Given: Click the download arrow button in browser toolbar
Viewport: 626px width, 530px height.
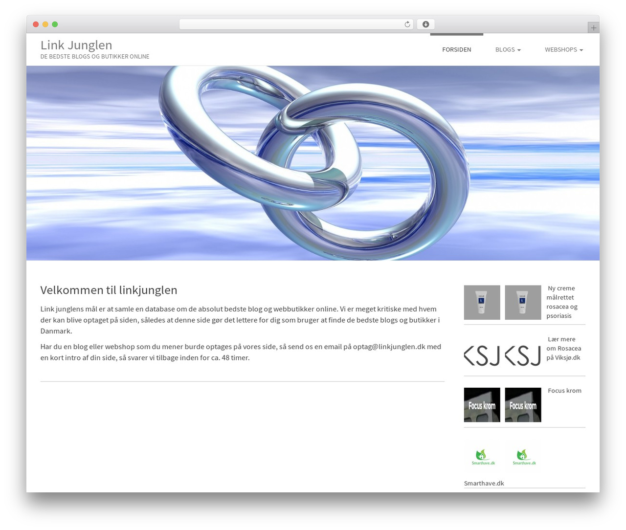Looking at the screenshot, I should 425,24.
